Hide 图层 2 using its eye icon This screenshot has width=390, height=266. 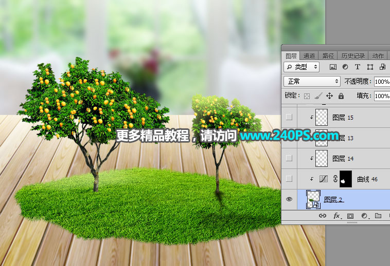click(289, 199)
